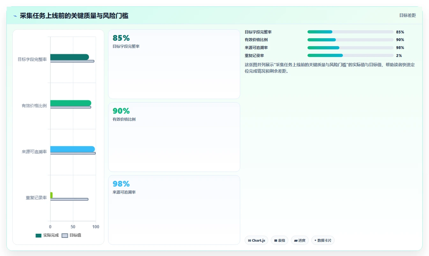The width and height of the screenshot is (429, 256).
Task: Click the 重复记录率 progress bar
Action: (x=350, y=55)
